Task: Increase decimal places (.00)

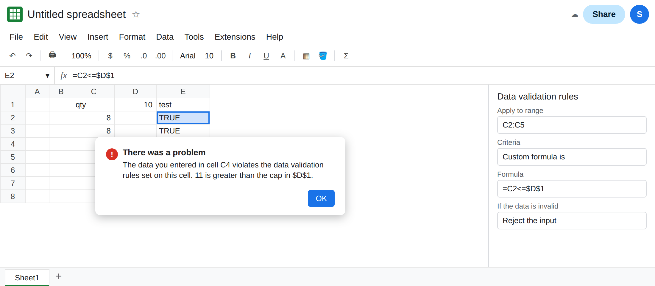Action: [160, 56]
